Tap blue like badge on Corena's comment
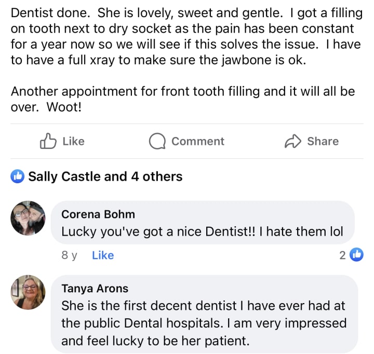374x354 pixels. pyautogui.click(x=357, y=255)
